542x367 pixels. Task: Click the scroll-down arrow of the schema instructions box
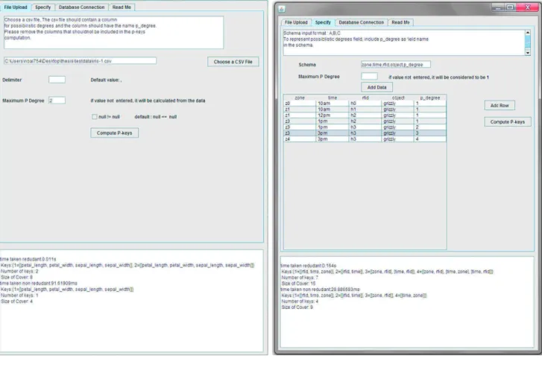tap(528, 52)
